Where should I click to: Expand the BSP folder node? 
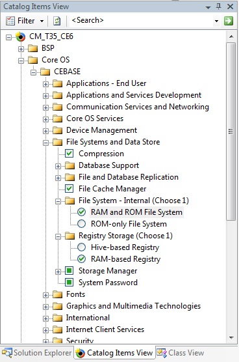click(21, 49)
